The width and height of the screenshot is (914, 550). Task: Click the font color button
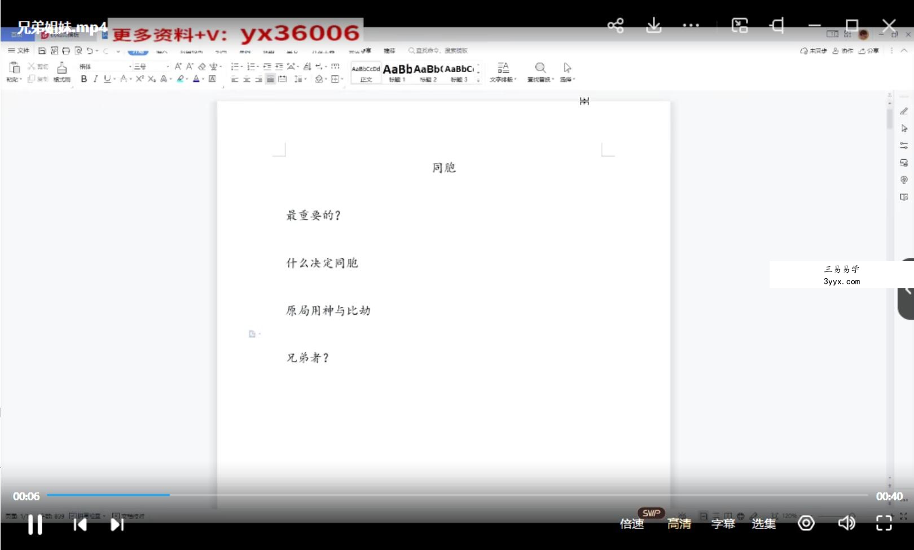[x=196, y=79]
